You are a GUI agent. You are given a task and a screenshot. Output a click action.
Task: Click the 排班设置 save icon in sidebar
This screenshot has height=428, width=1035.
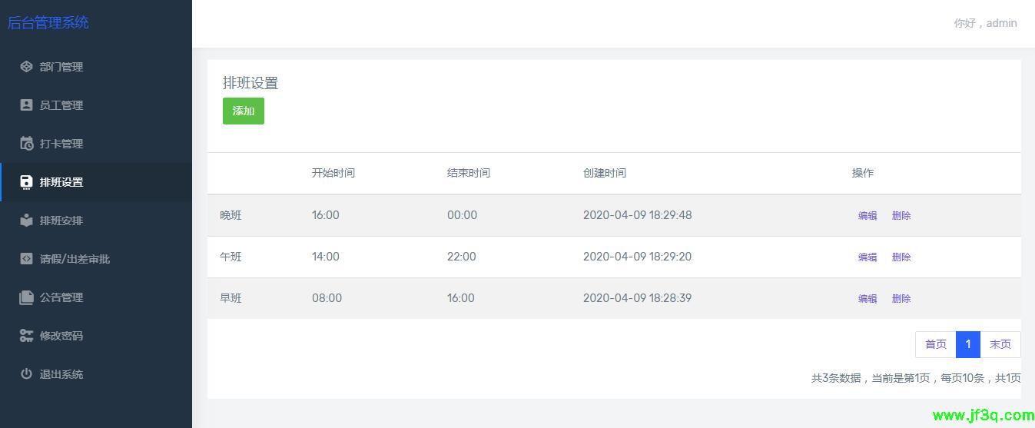point(26,182)
